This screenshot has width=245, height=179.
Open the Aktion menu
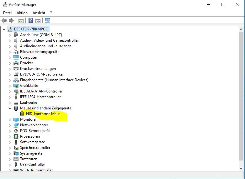point(22,13)
